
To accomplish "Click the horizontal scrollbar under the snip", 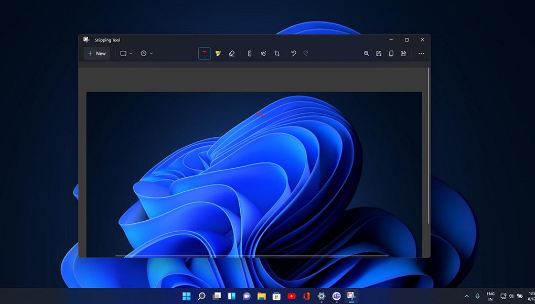I will tap(252, 256).
